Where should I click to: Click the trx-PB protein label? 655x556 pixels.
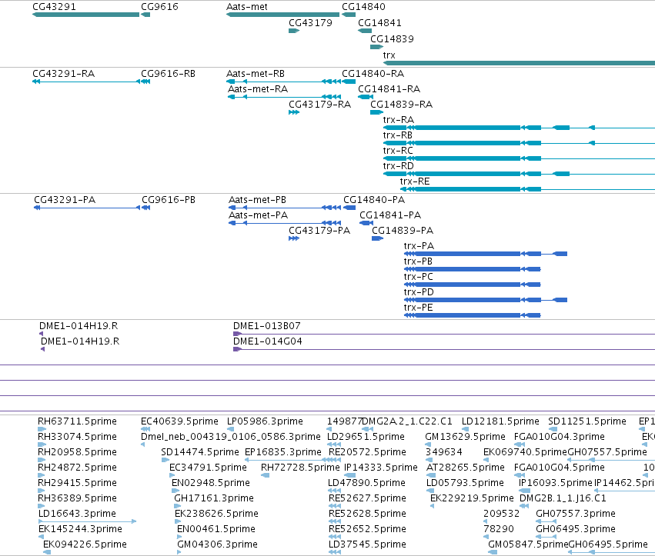[x=418, y=261]
